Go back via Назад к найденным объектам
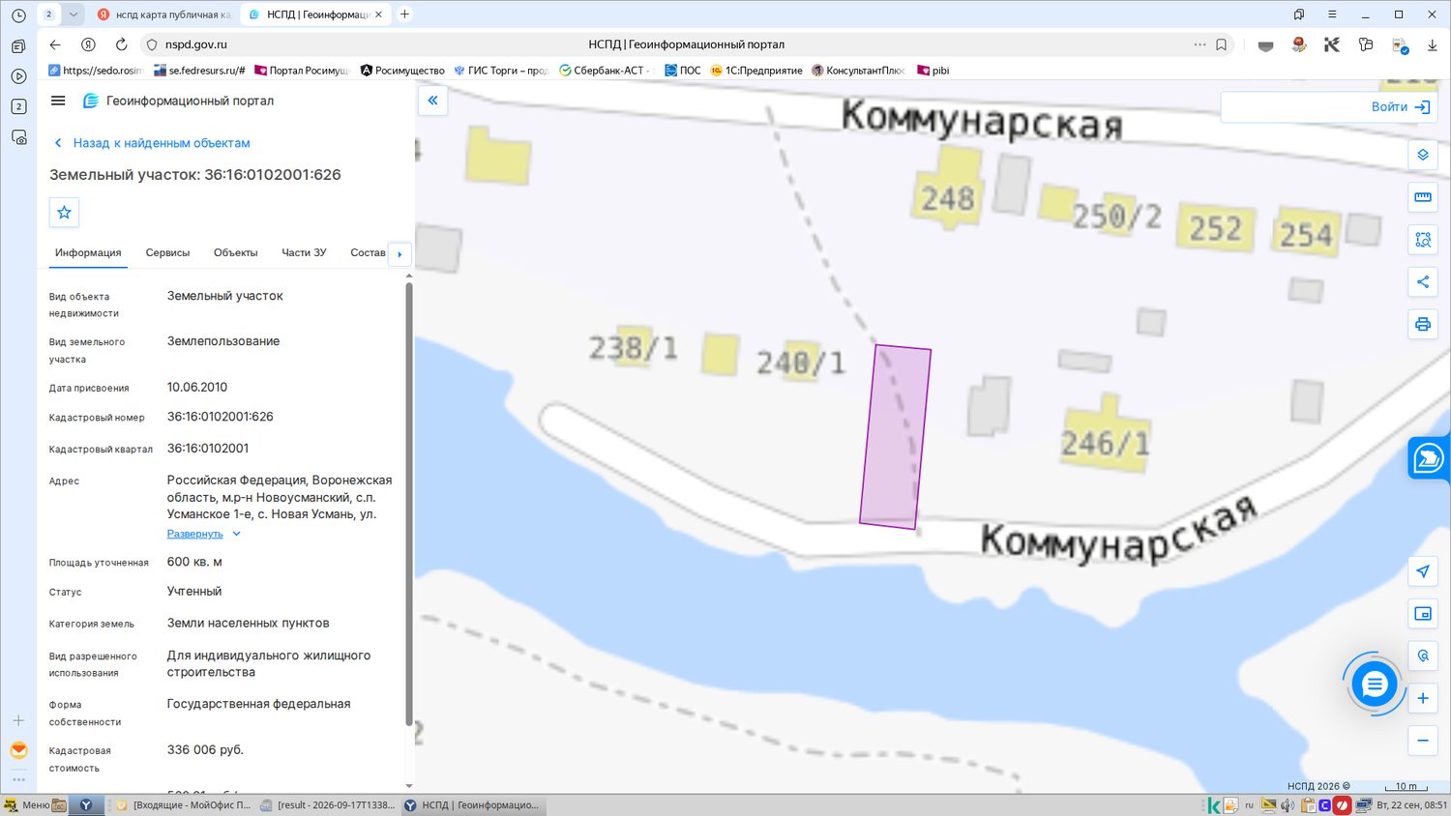This screenshot has height=816, width=1451. [x=153, y=143]
